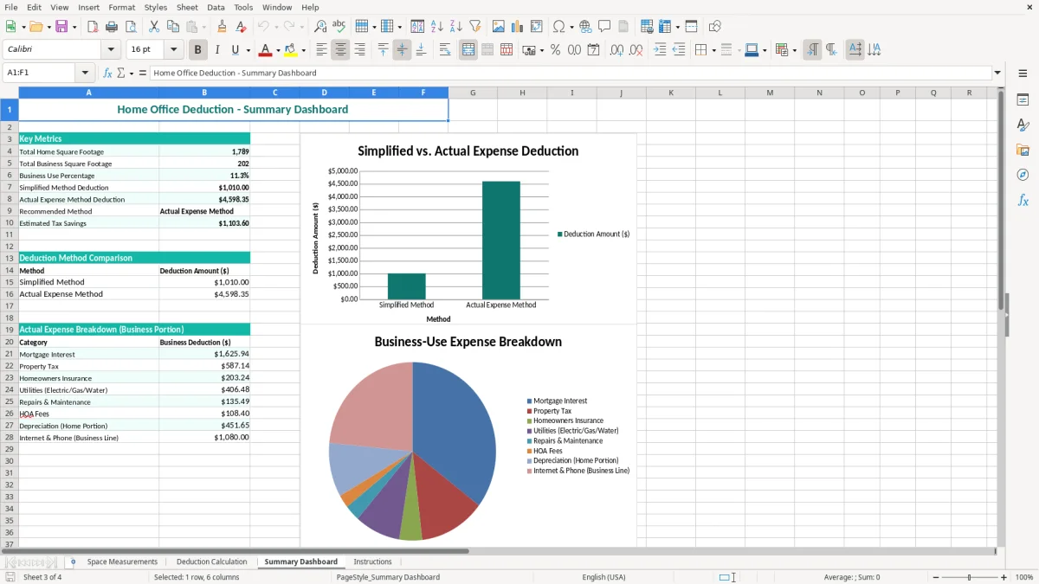Toggle Underline formatting
The image size is (1039, 584).
236,50
